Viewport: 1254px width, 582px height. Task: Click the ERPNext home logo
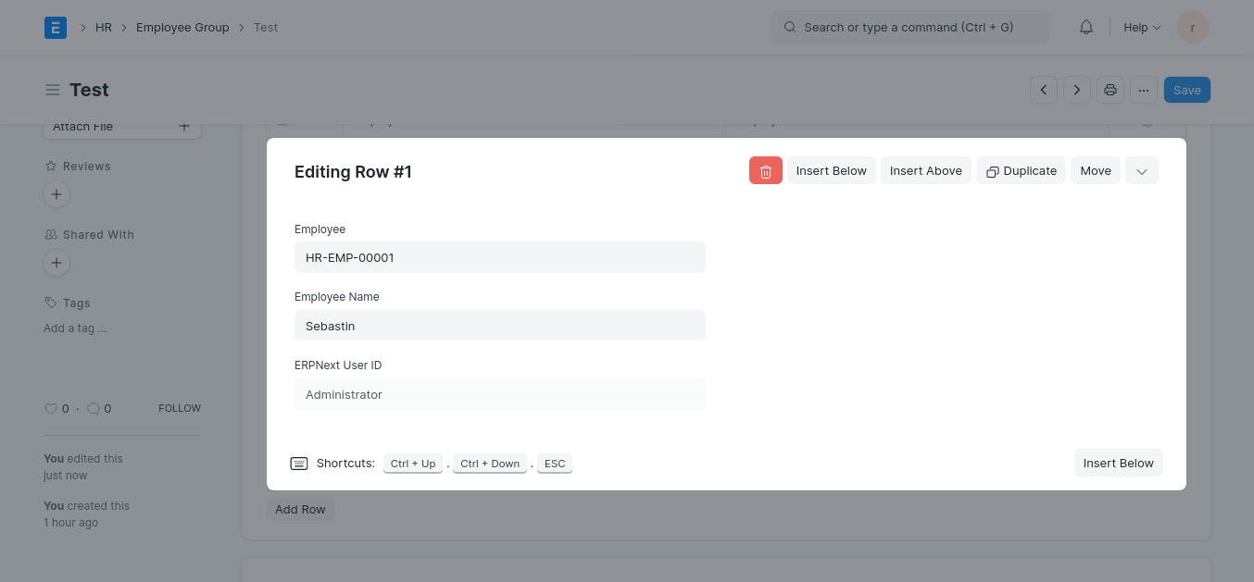point(56,28)
